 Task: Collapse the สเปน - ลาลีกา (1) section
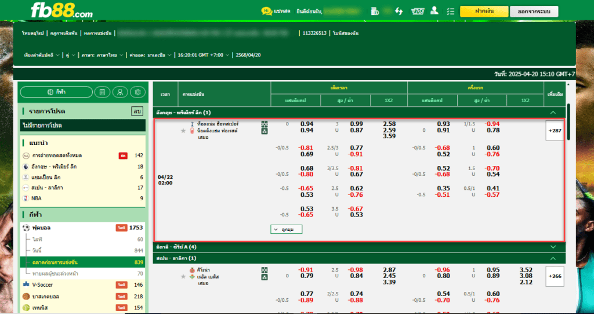coord(553,258)
